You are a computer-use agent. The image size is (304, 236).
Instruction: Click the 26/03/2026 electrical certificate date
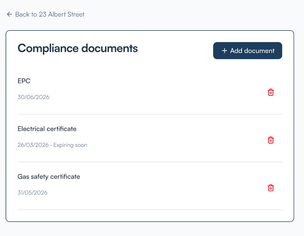(33, 145)
